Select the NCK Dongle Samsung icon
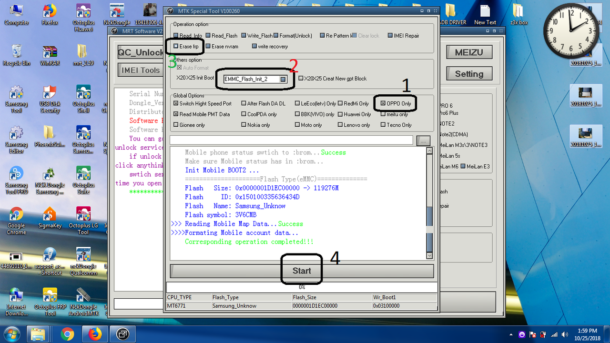 tap(50, 180)
